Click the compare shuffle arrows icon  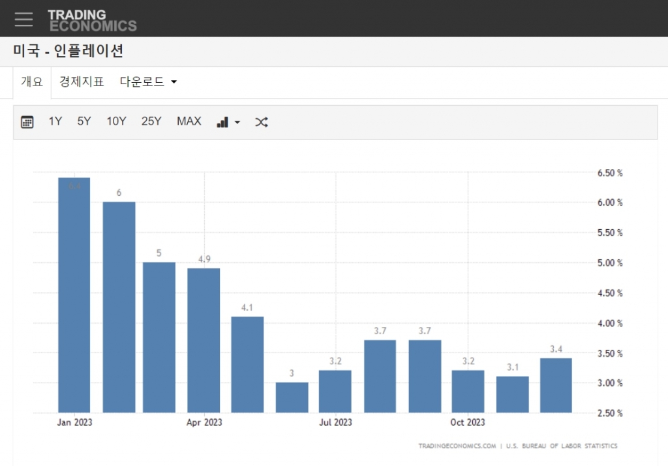click(262, 122)
